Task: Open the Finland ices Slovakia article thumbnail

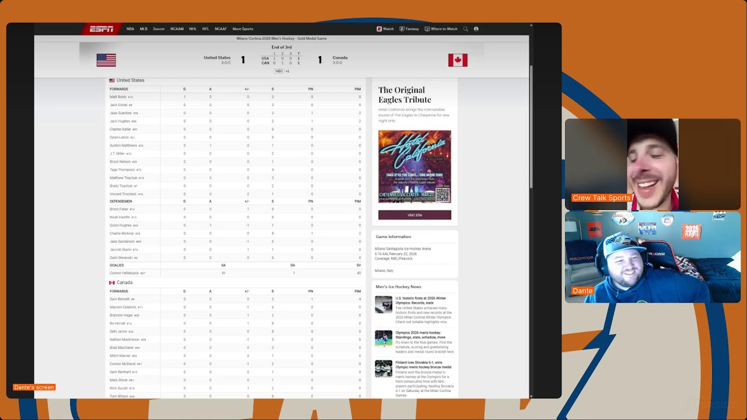Action: point(383,369)
